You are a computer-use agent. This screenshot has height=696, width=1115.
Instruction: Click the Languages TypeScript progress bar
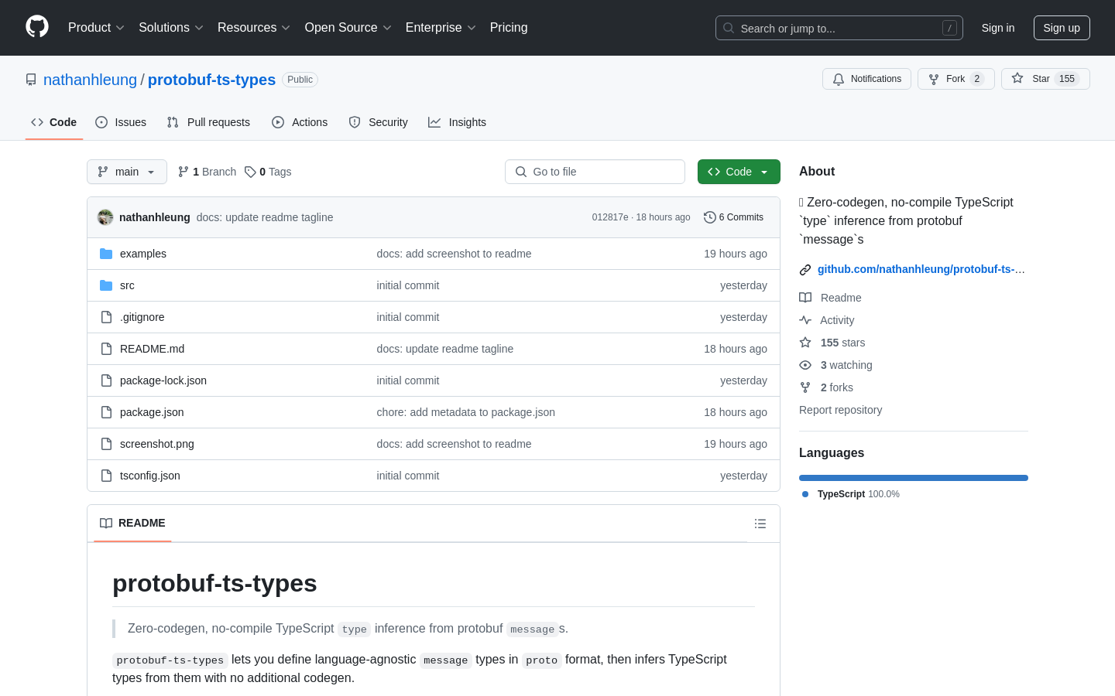pos(914,478)
